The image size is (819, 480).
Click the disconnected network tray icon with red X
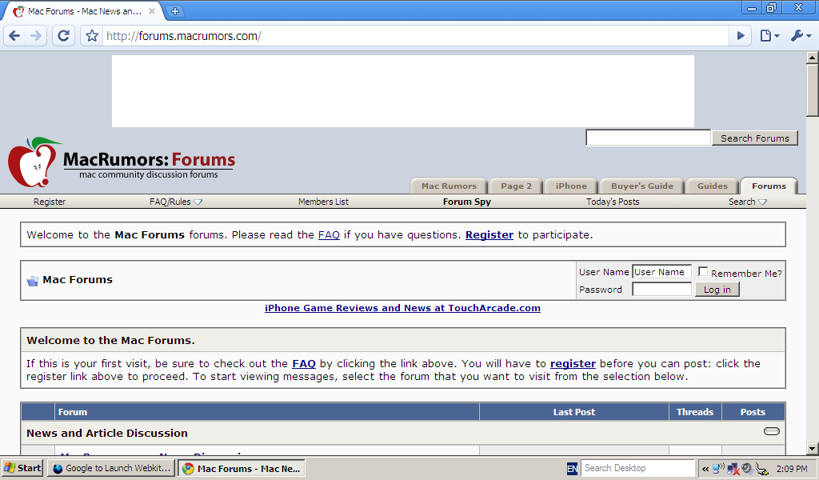click(x=733, y=469)
